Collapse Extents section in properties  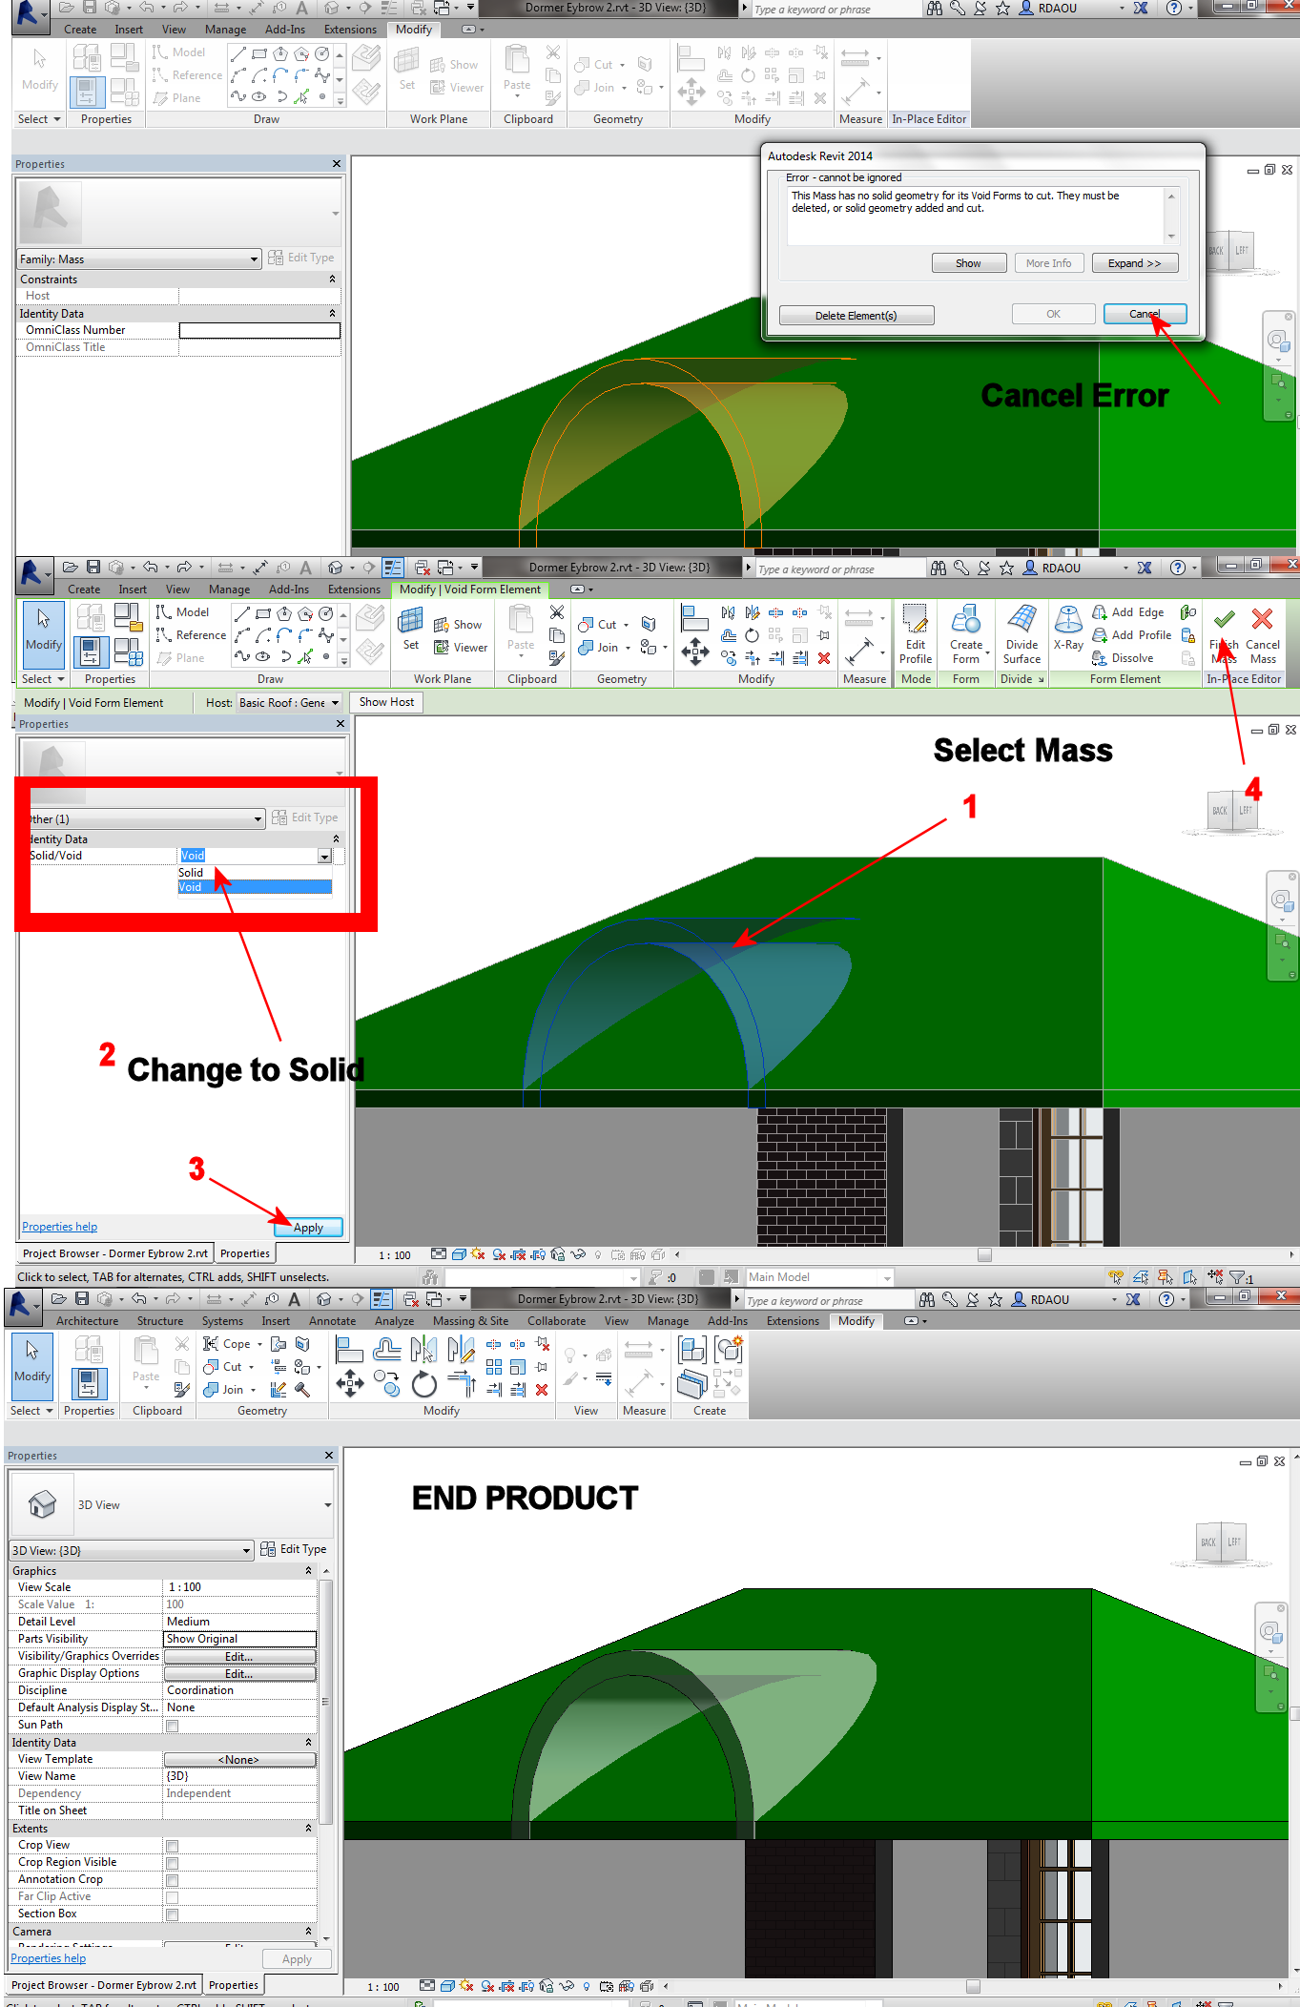click(308, 1828)
